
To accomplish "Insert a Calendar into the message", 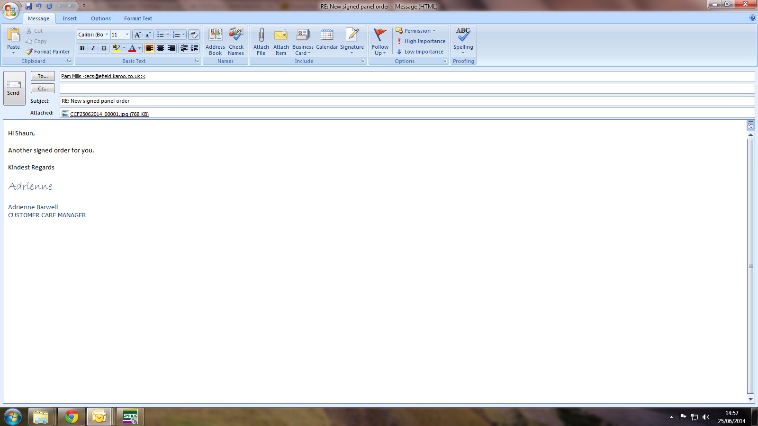I will pyautogui.click(x=327, y=40).
